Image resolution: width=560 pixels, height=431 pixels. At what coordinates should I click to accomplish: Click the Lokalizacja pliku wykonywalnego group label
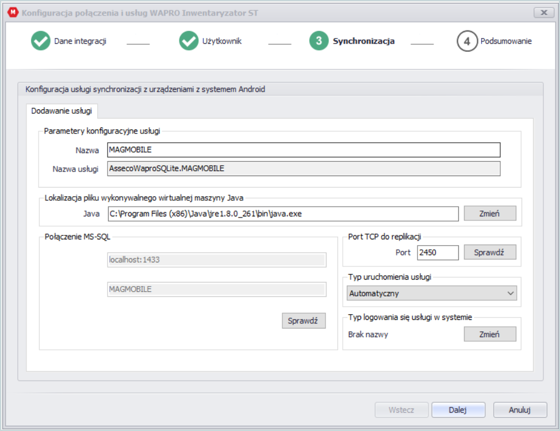click(144, 197)
